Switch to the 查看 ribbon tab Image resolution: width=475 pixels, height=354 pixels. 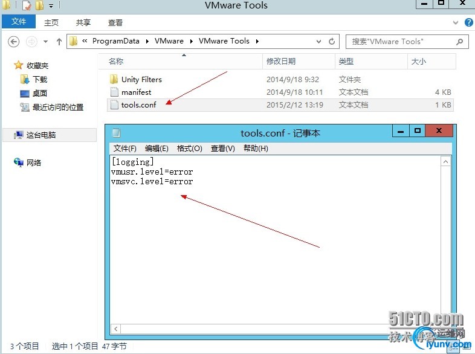click(115, 23)
